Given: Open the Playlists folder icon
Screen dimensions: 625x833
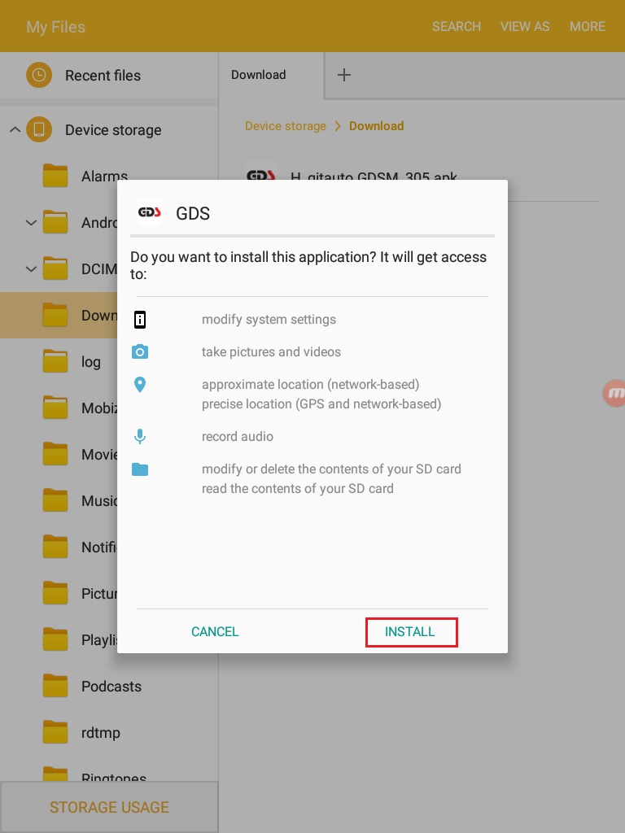Looking at the screenshot, I should coord(55,639).
